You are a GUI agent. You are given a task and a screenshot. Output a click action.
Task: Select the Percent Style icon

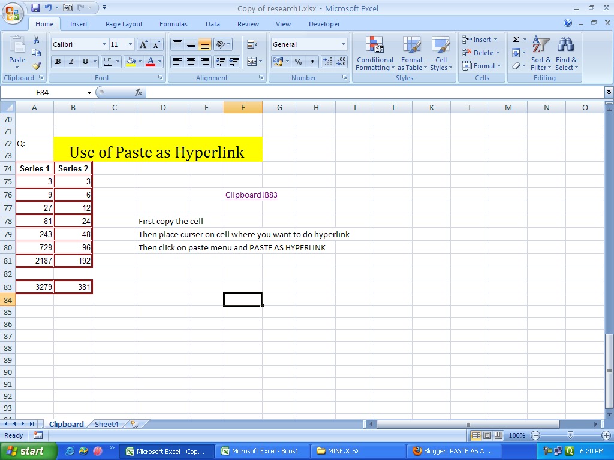click(x=298, y=62)
